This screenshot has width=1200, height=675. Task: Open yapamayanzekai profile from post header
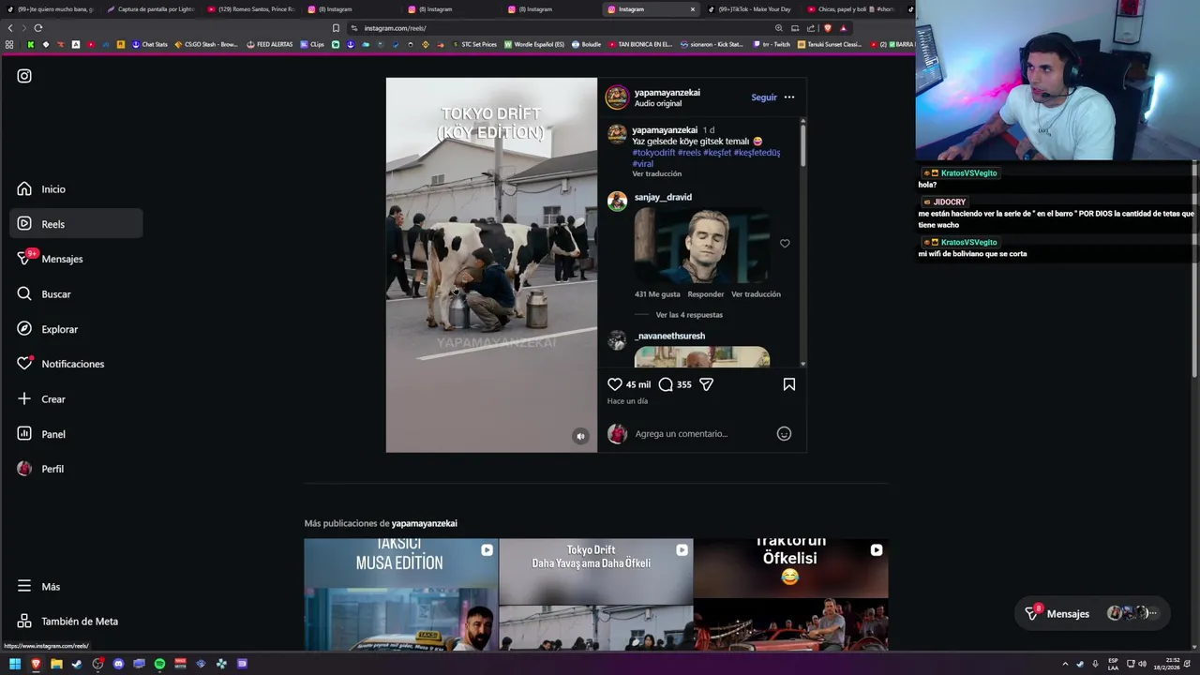[667, 93]
